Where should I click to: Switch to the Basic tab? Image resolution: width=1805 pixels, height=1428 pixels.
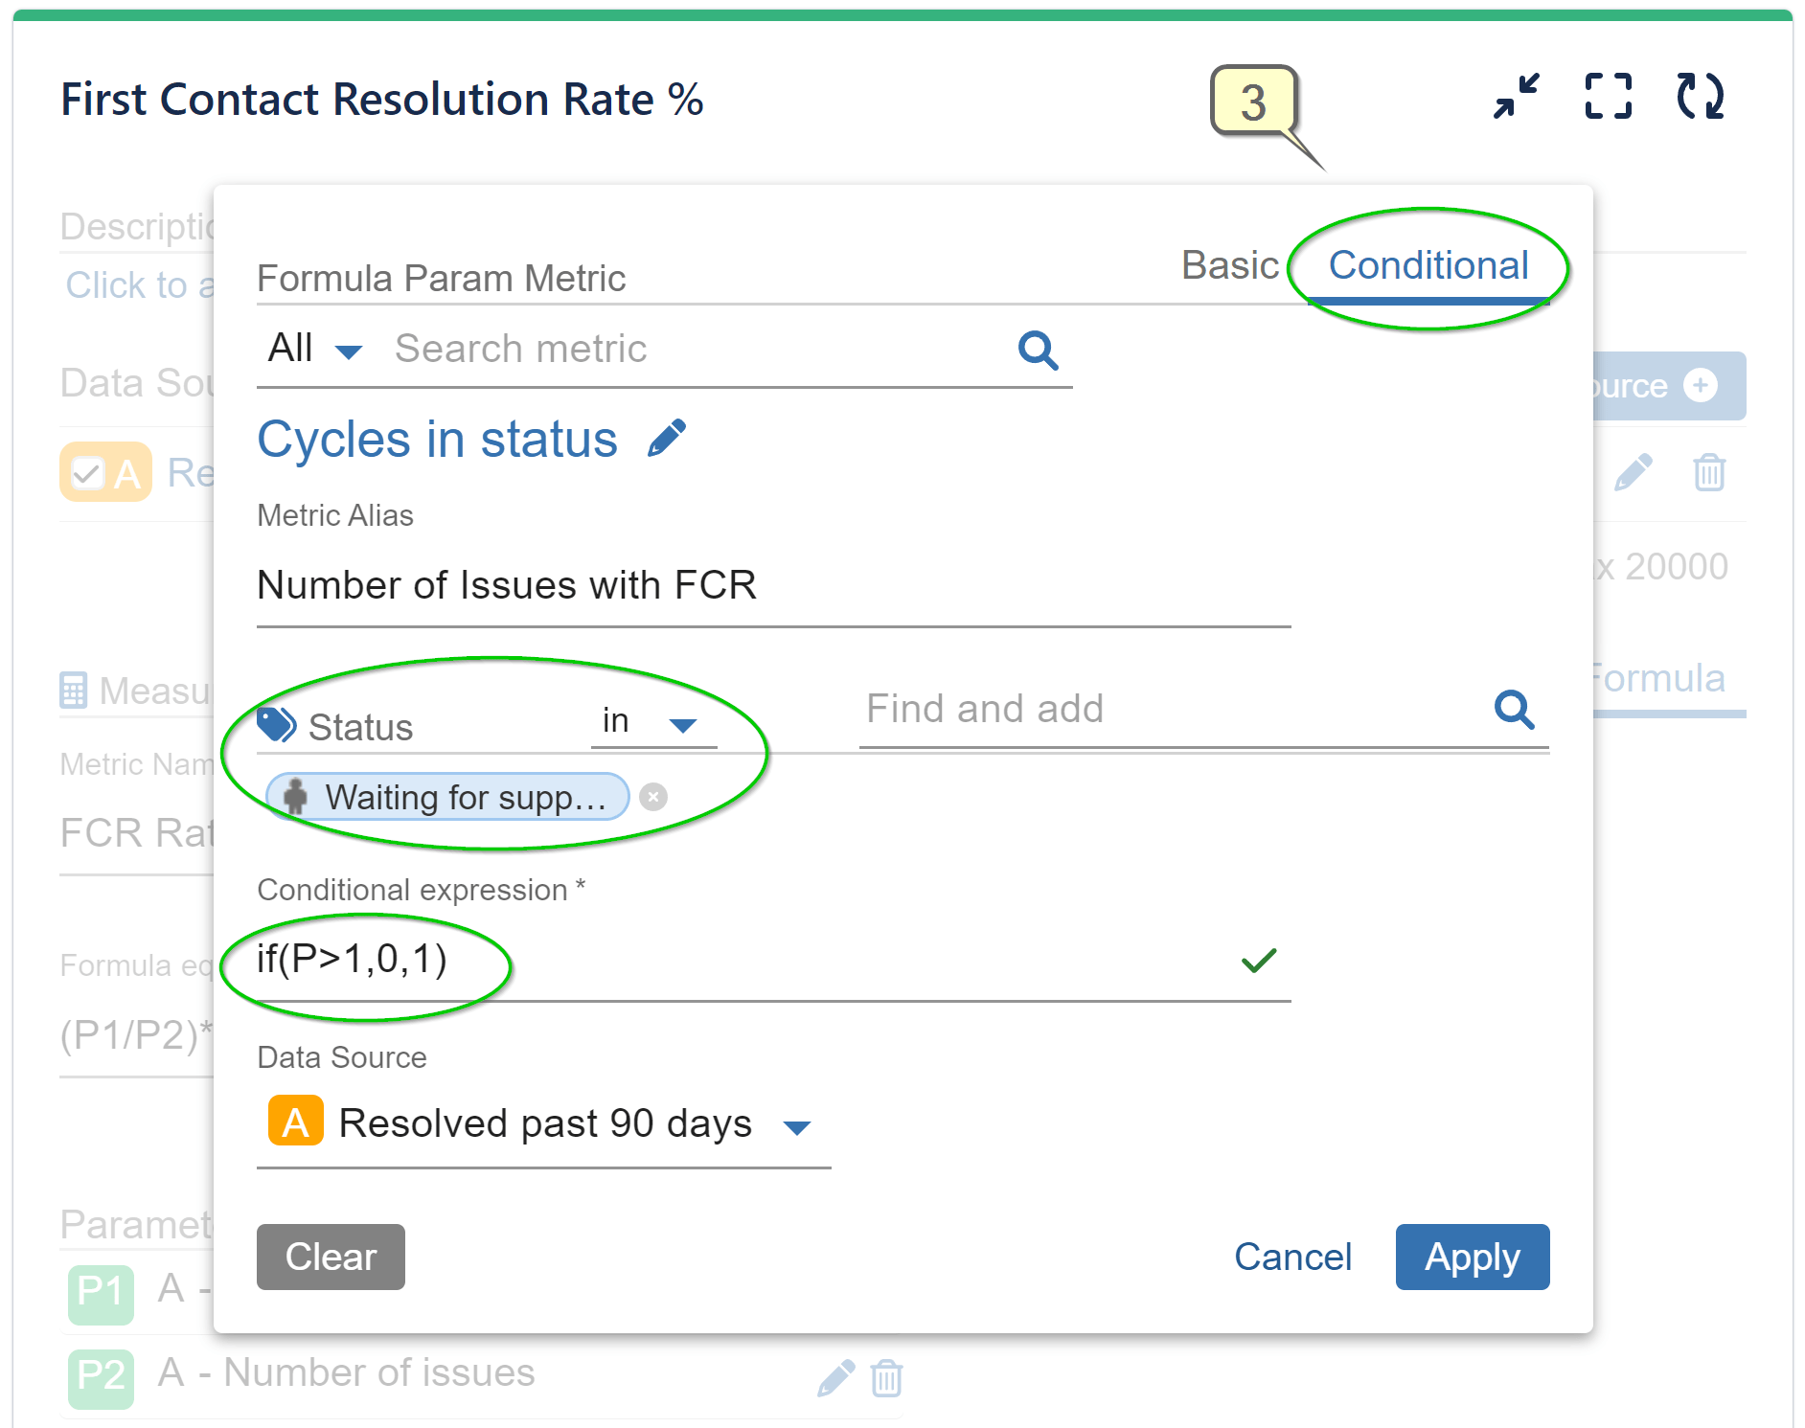[x=1230, y=265]
